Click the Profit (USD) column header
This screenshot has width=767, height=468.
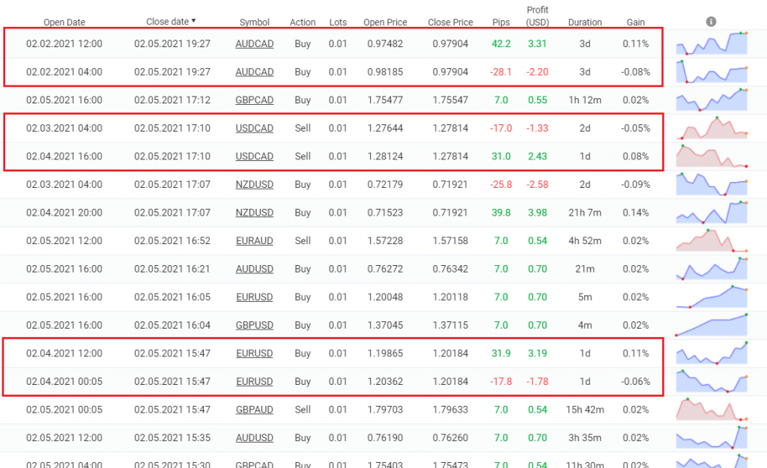click(537, 16)
